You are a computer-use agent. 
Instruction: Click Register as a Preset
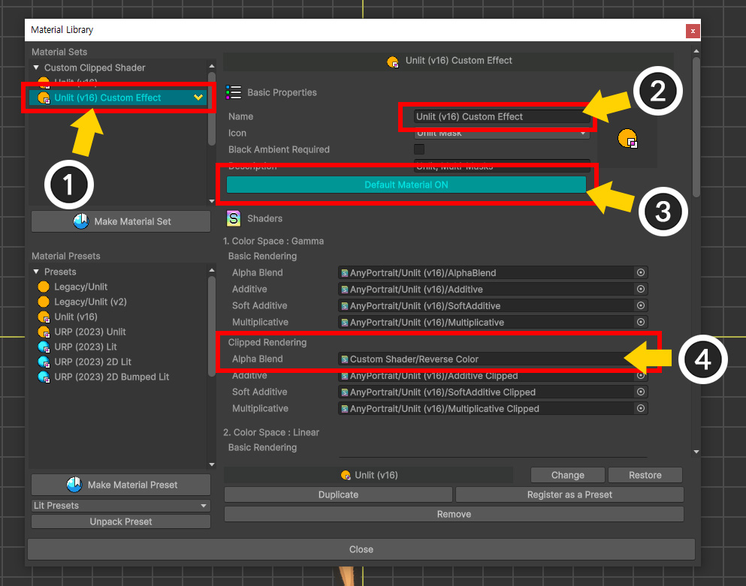coord(569,494)
